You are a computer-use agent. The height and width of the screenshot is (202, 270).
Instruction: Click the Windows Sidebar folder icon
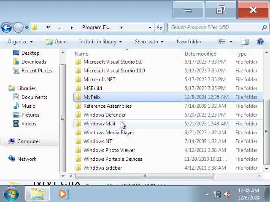[x=78, y=168]
